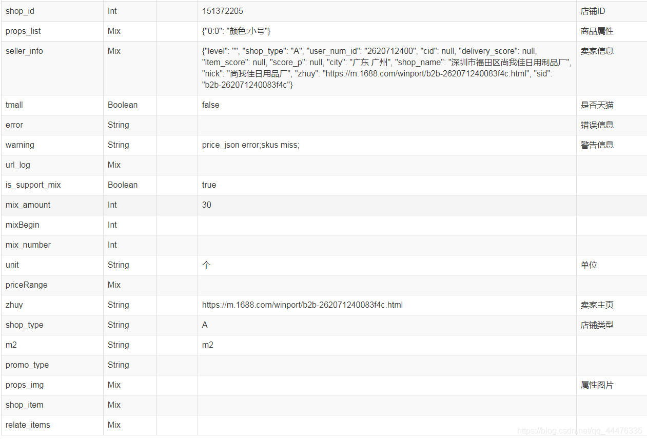Select the value m2 in the m2 row
The image size is (647, 440).
click(x=208, y=345)
